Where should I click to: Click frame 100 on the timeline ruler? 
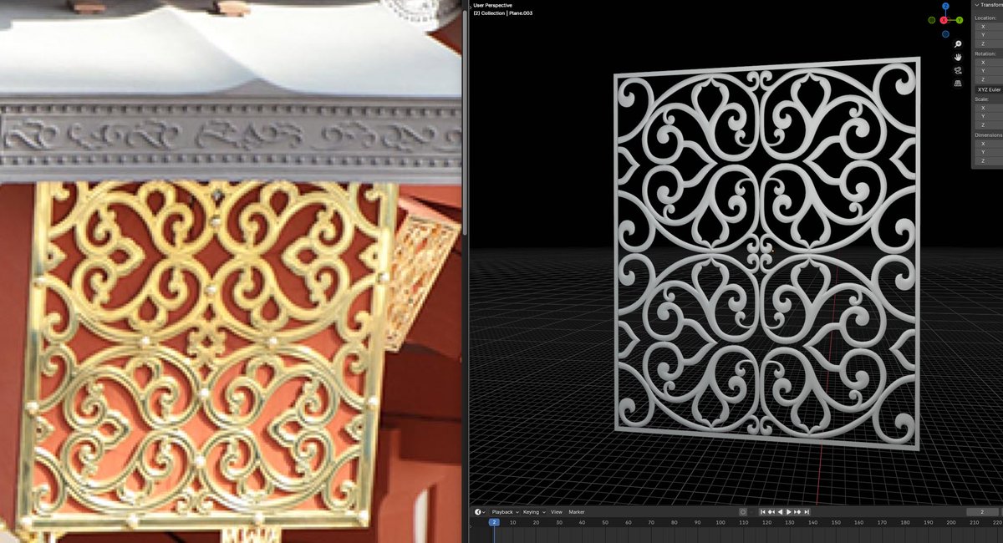(x=720, y=523)
